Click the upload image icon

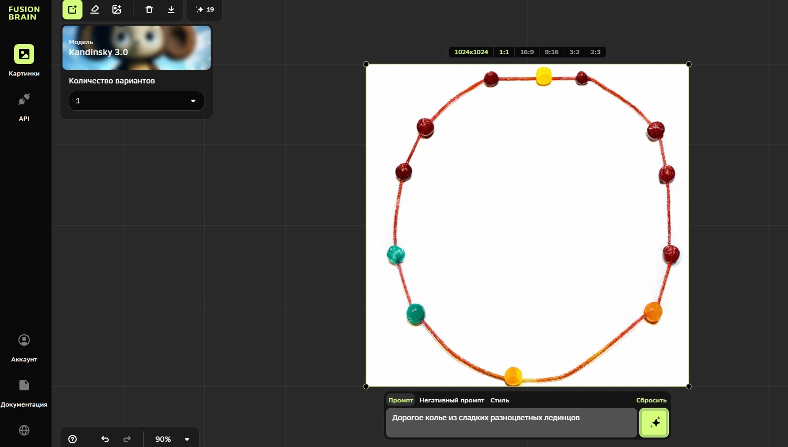[x=117, y=9]
